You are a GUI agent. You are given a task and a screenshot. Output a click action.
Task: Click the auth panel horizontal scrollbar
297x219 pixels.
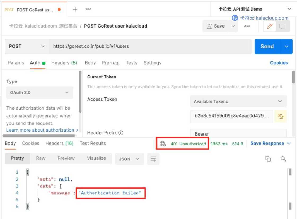point(39,135)
